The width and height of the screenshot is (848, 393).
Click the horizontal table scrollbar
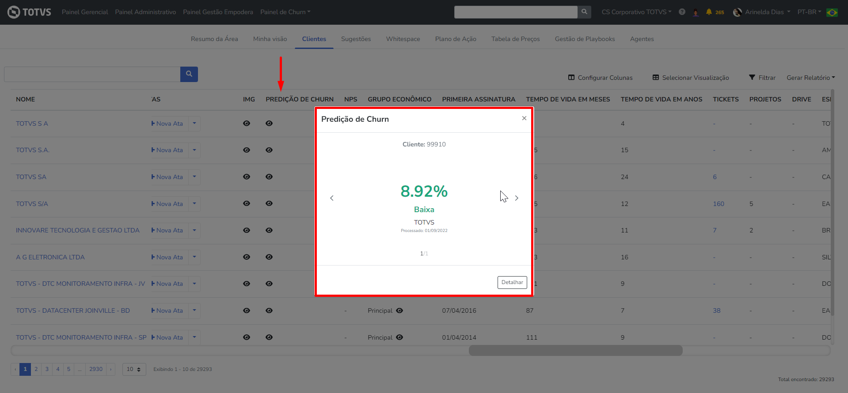click(575, 351)
